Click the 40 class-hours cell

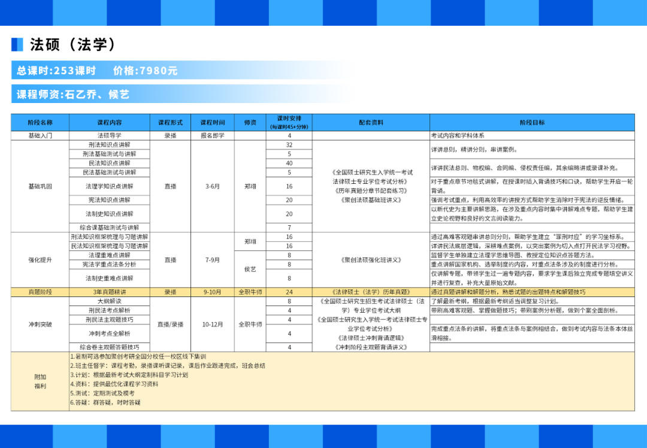(x=289, y=164)
